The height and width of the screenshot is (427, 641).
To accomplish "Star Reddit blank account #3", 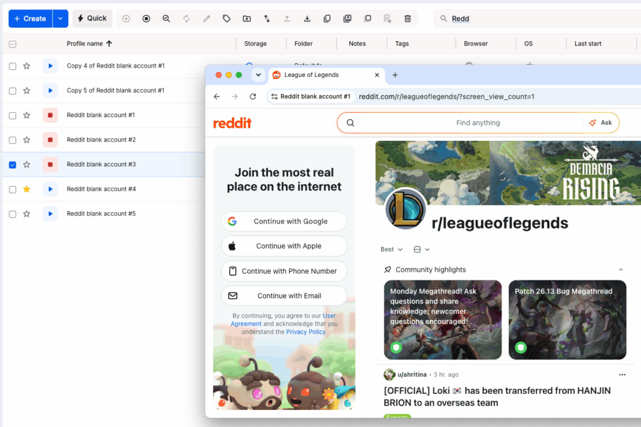I will coord(26,165).
